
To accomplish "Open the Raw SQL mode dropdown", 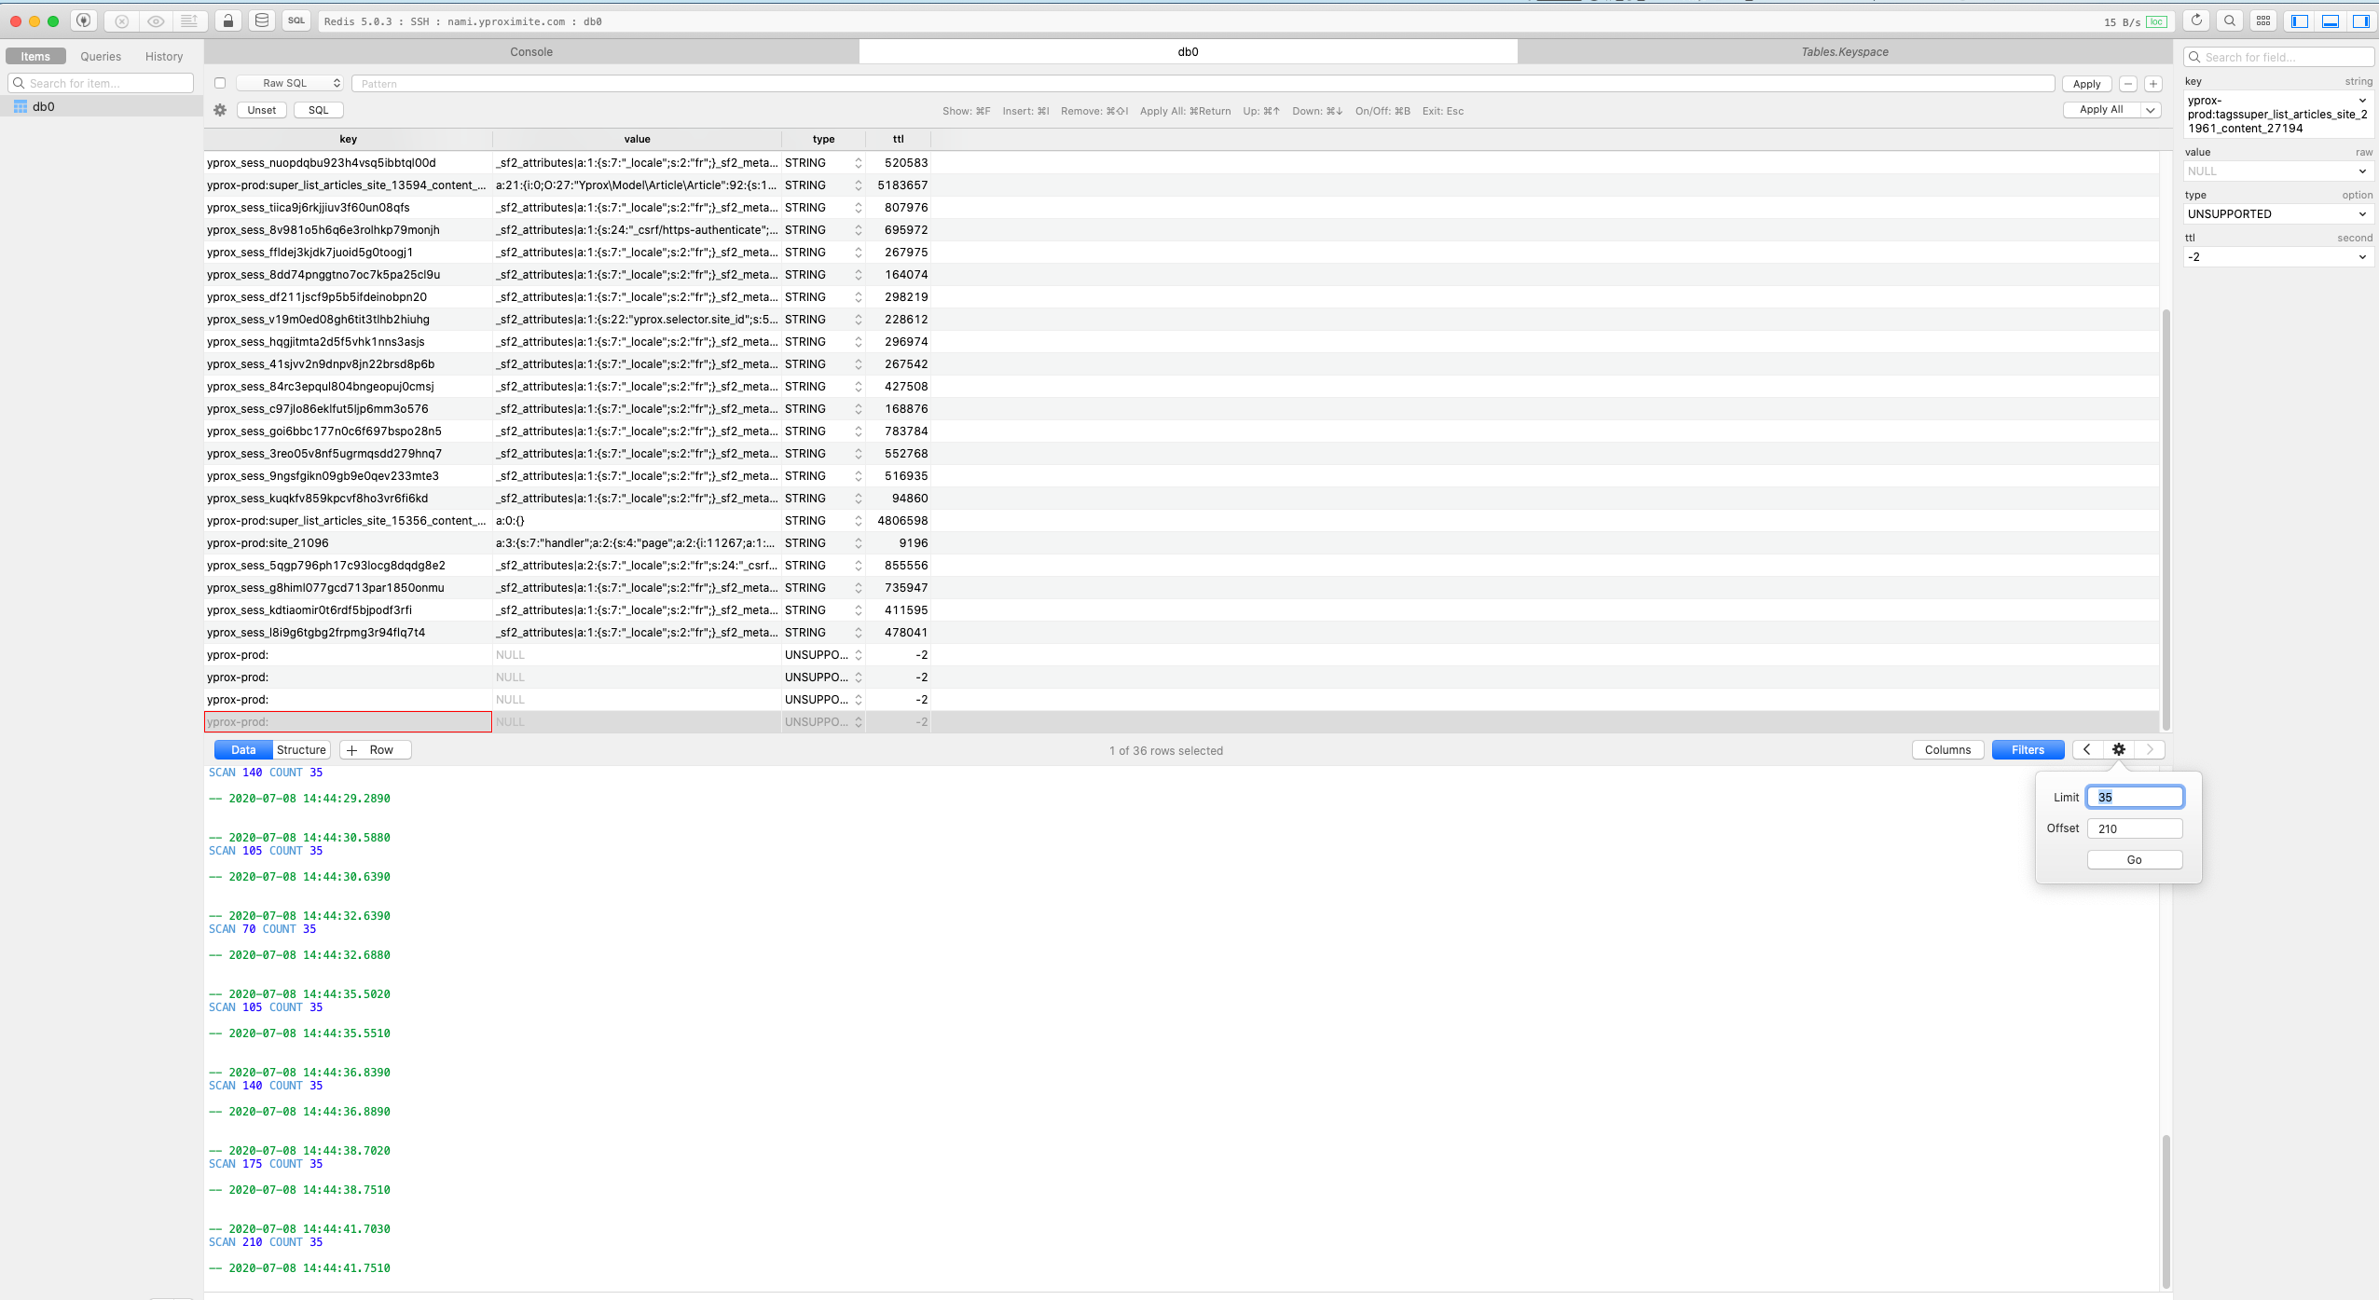I will point(289,83).
